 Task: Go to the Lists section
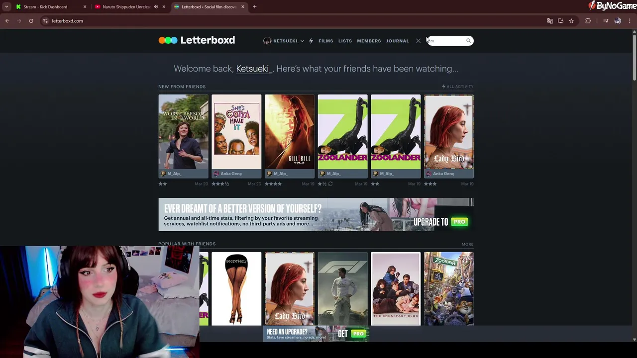[345, 41]
